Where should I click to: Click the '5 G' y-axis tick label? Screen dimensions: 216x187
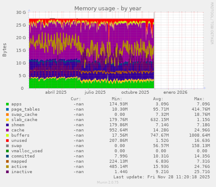(x=22, y=75)
